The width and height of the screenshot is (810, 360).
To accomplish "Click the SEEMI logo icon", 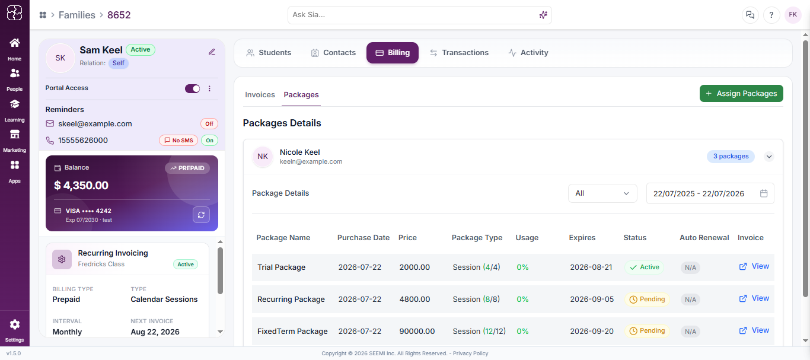I will [x=14, y=12].
